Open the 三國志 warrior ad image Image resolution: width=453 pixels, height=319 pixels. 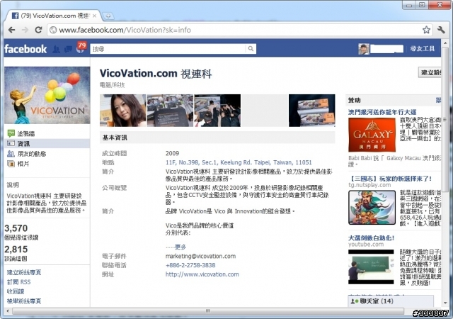(x=372, y=207)
